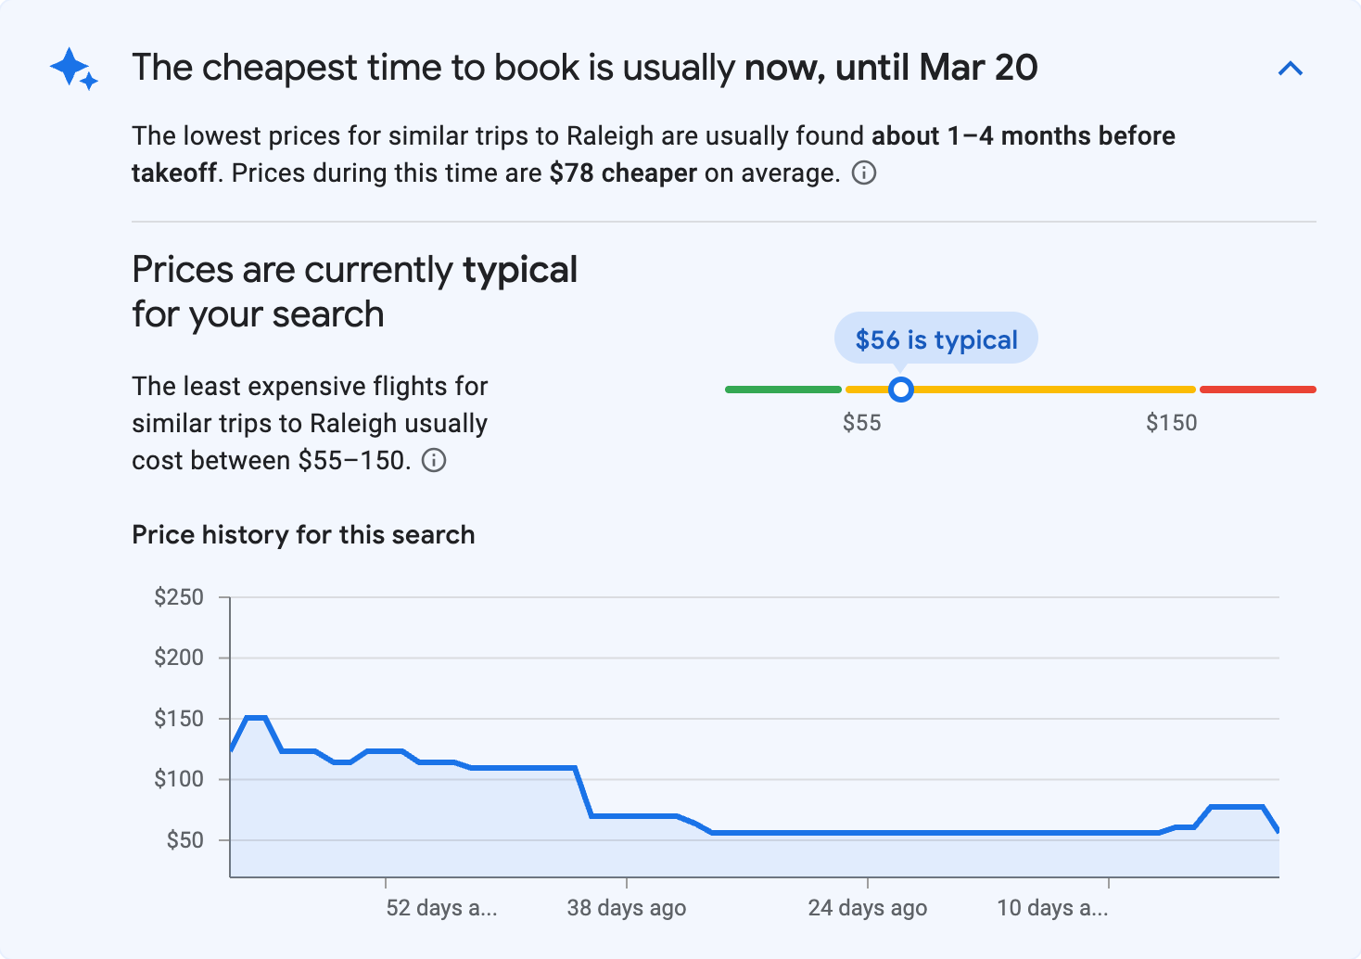Click the '$150' label under the slider
The image size is (1361, 959).
(x=1171, y=423)
